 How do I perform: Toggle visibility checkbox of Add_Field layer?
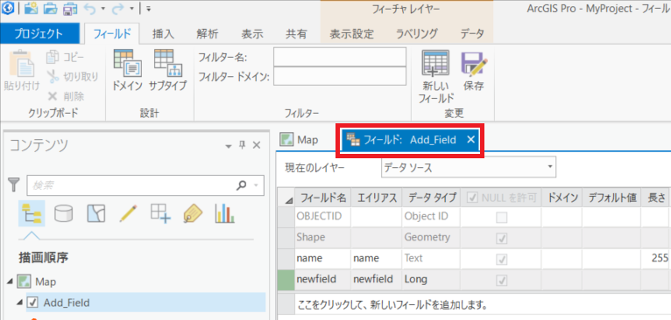click(x=32, y=303)
